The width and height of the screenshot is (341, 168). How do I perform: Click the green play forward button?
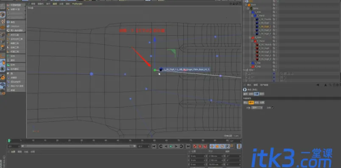(x=171, y=146)
